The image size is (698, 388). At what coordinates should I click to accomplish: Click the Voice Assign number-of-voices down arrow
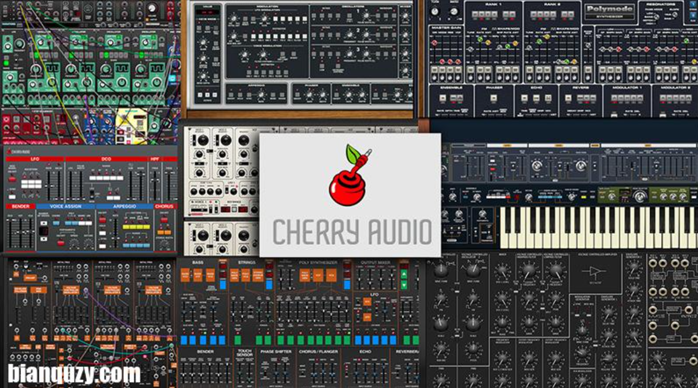(44, 239)
